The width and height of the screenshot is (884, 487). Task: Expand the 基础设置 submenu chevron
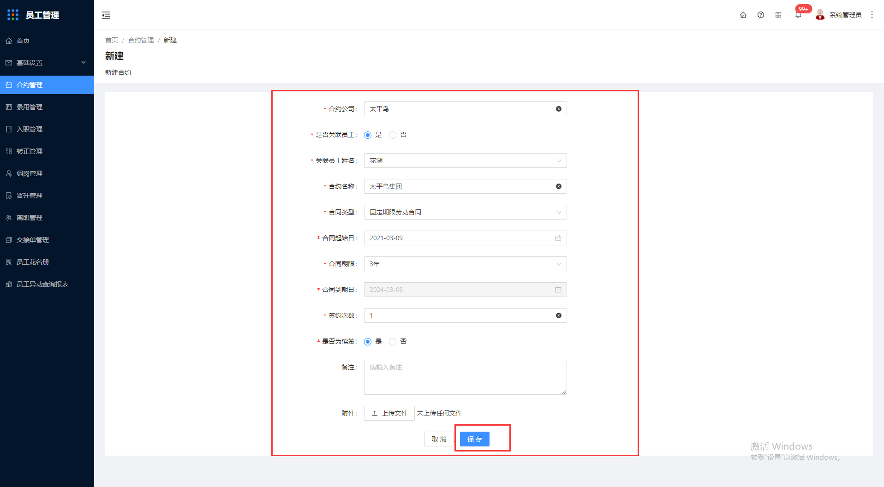coord(84,63)
